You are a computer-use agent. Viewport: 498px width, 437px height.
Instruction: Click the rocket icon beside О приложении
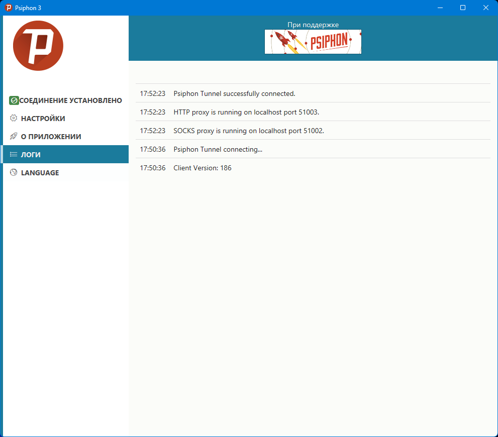coord(14,136)
